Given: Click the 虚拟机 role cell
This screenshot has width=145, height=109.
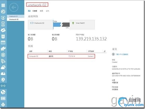Looking at the screenshot, I should pyautogui.click(x=51, y=56).
